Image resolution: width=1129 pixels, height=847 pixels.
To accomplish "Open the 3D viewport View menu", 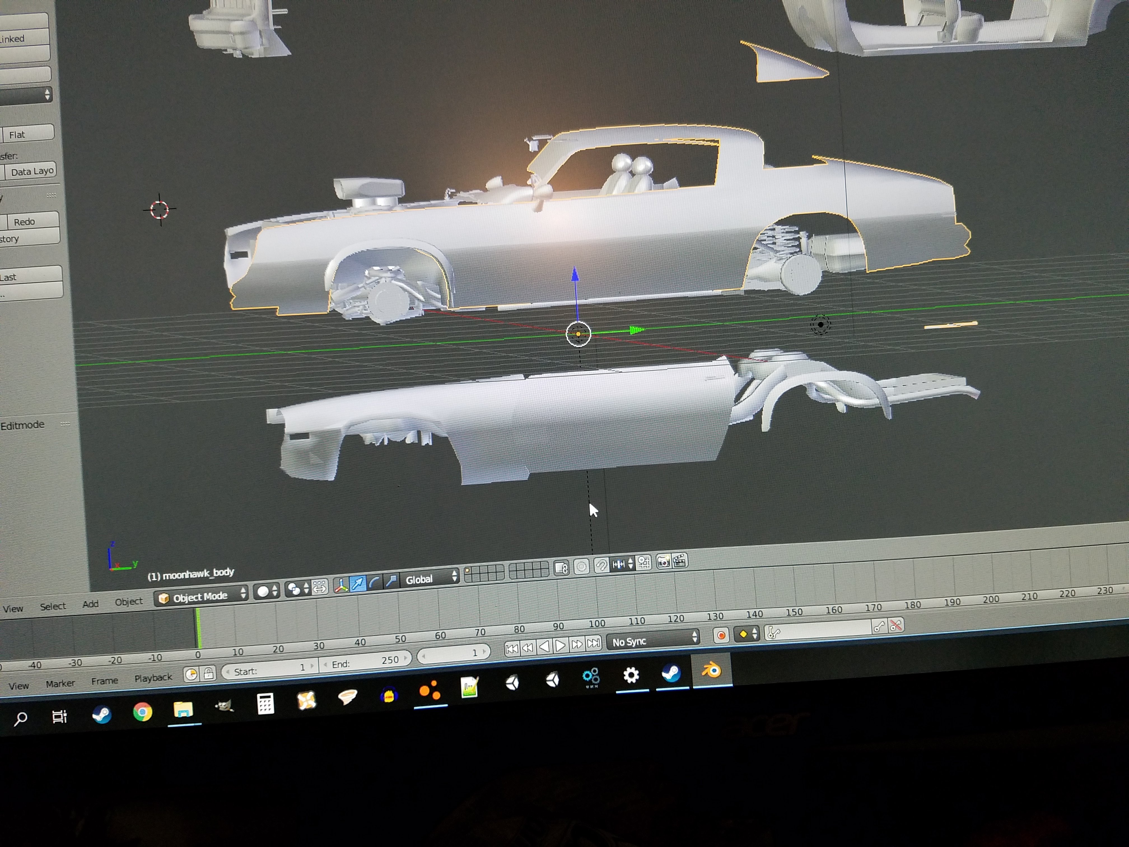I will tap(13, 609).
